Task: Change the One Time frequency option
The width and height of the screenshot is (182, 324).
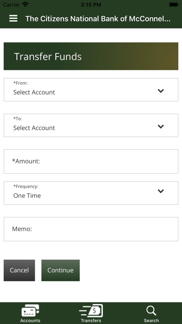Action: point(91,193)
